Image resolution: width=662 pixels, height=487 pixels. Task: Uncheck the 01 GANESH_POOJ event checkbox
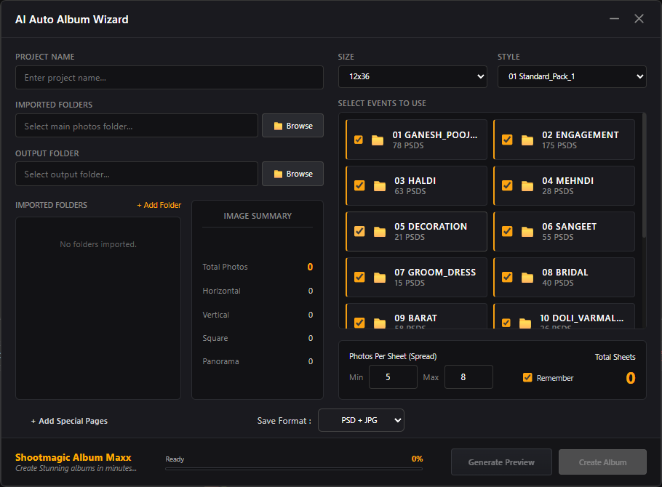(x=359, y=140)
